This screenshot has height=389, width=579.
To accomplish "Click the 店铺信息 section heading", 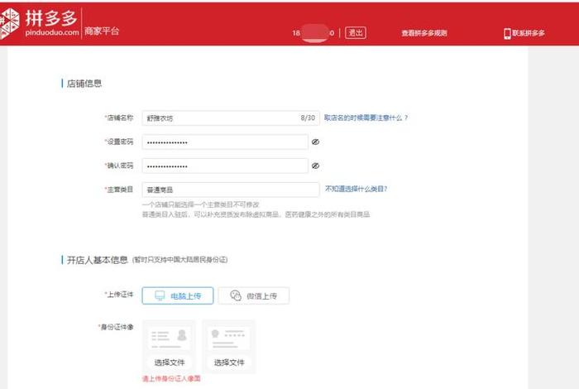I will (x=84, y=84).
